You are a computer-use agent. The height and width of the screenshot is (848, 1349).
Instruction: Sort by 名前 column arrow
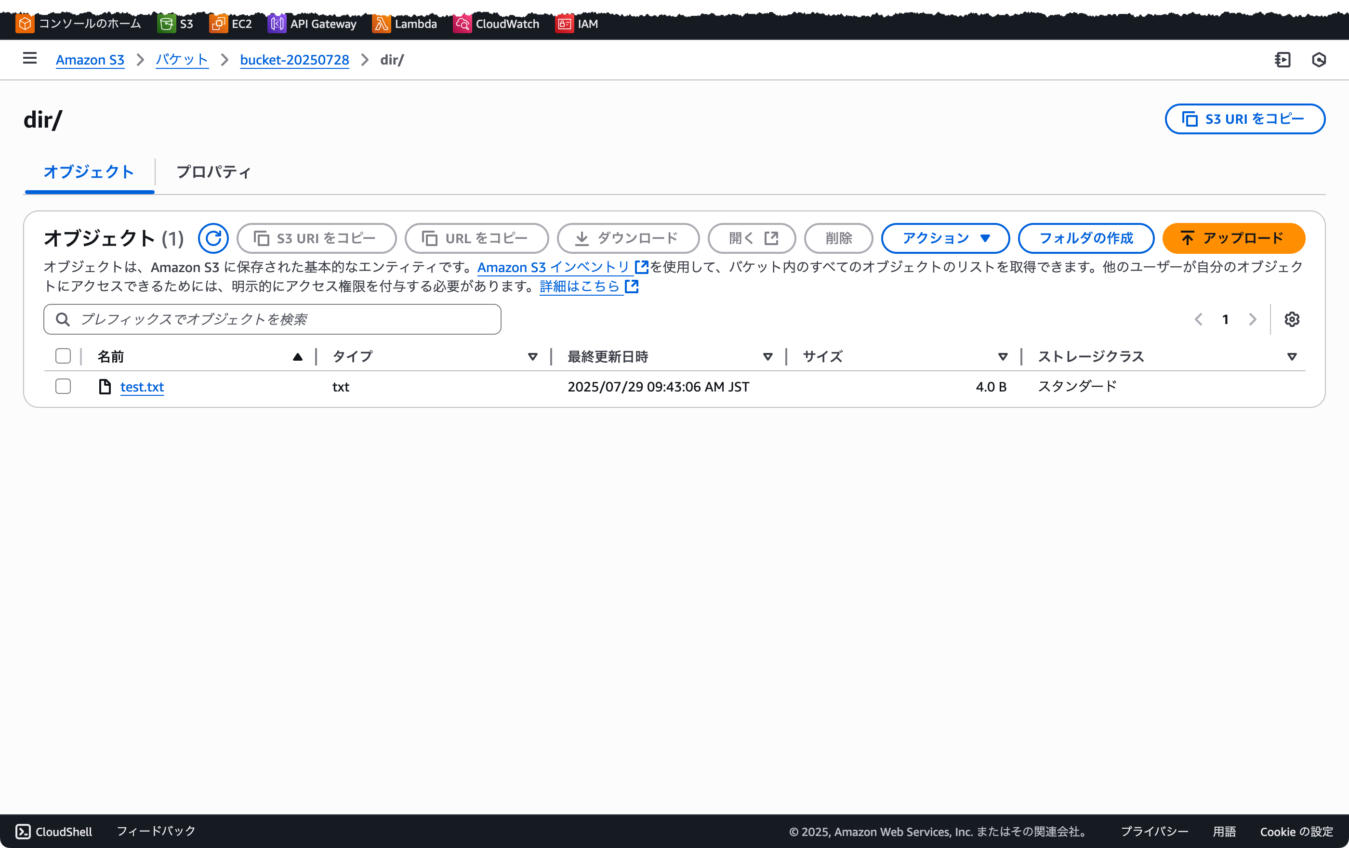[x=297, y=357]
